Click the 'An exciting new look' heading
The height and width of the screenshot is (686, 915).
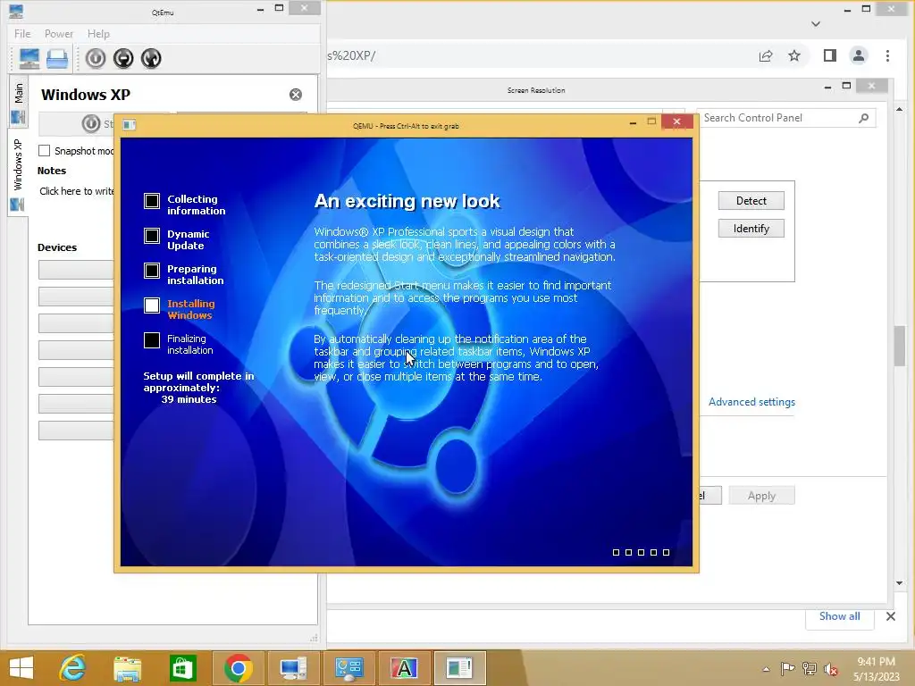[407, 201]
